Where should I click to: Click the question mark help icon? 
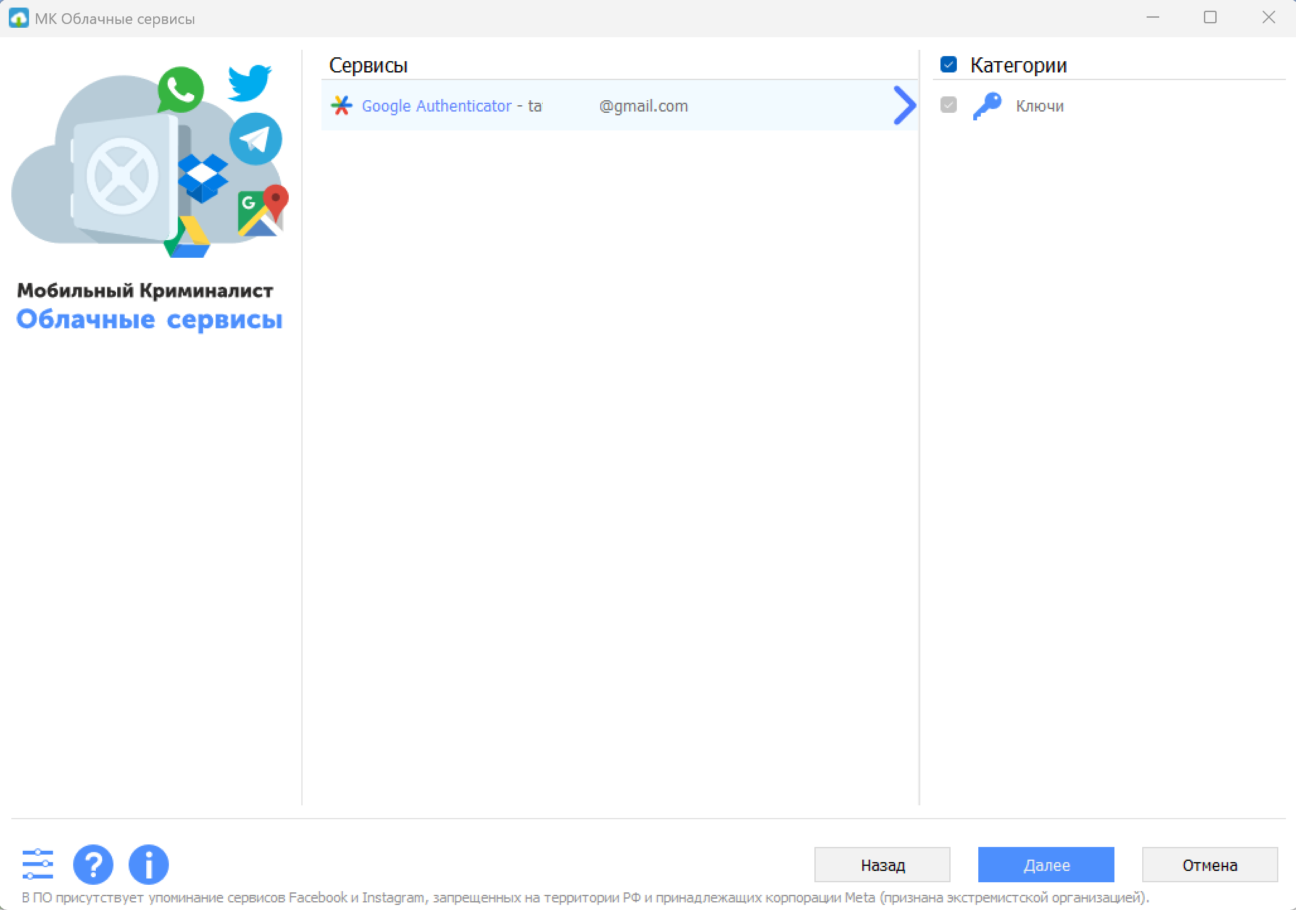(x=93, y=864)
